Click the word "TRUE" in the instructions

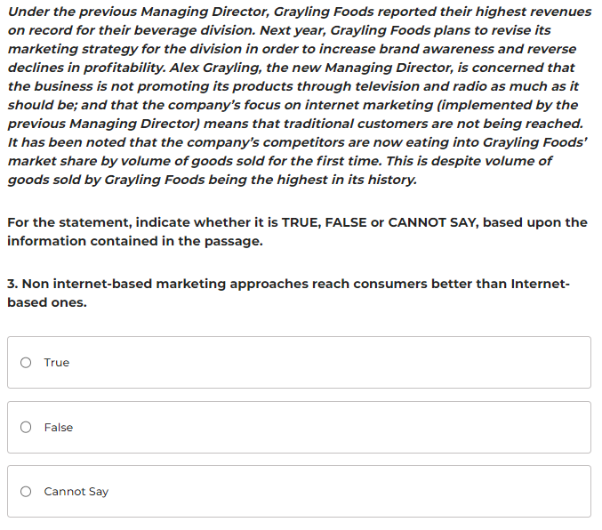click(x=300, y=222)
